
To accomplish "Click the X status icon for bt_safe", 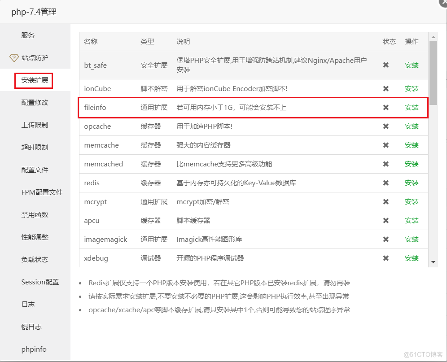I will [386, 65].
